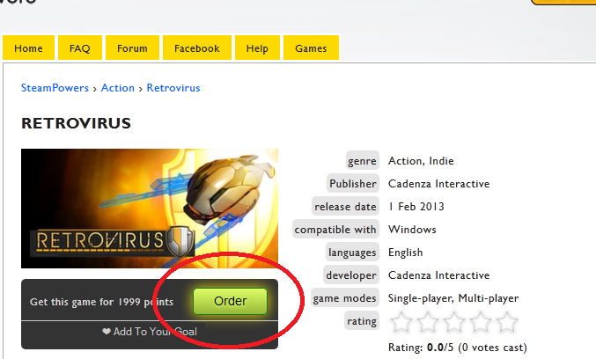Select the RETROVIRUS page heading

click(76, 123)
